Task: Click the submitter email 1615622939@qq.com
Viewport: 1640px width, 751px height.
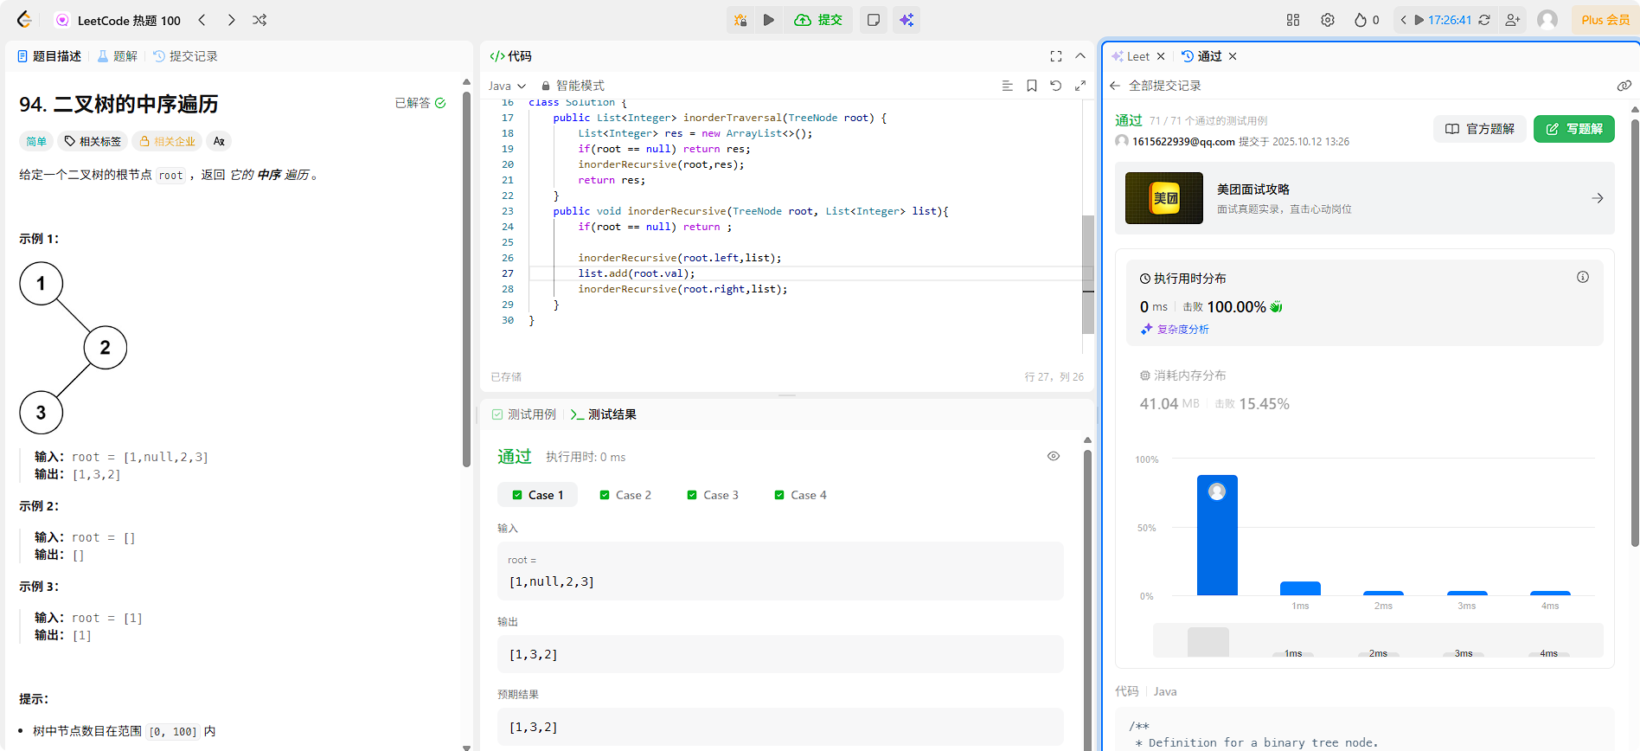Action: (1183, 142)
